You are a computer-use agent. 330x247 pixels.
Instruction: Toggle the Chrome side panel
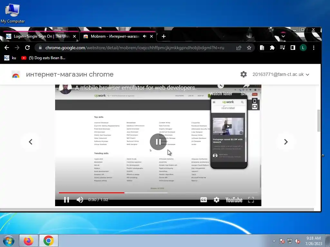click(293, 48)
